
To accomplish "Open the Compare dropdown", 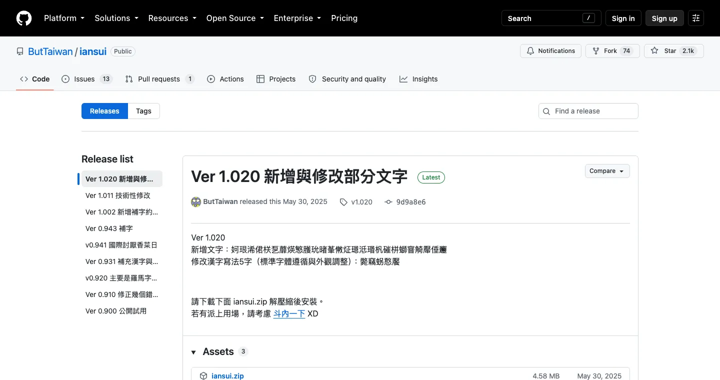I will coord(607,171).
